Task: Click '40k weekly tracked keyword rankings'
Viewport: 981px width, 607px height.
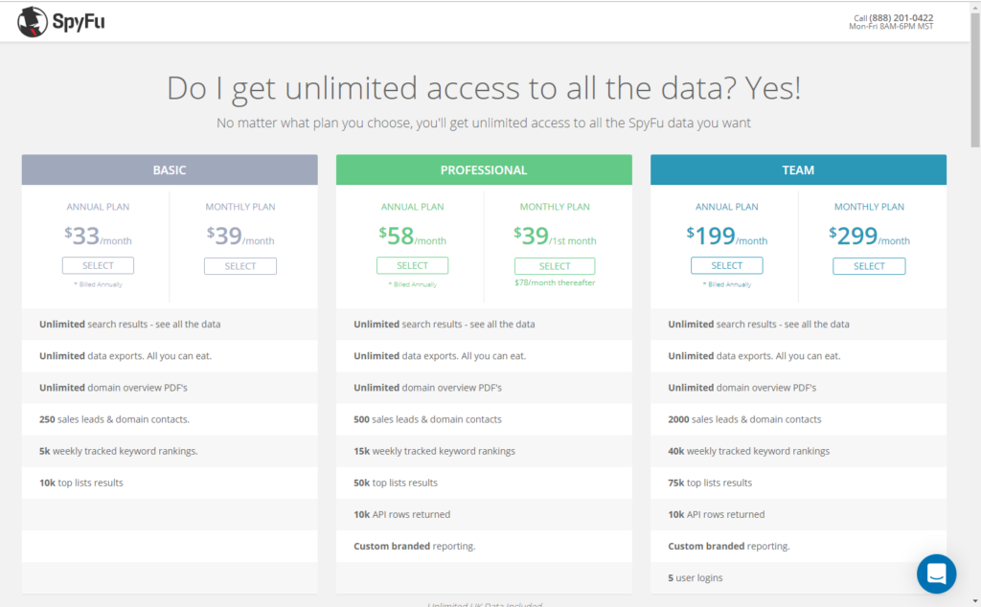Action: click(749, 451)
